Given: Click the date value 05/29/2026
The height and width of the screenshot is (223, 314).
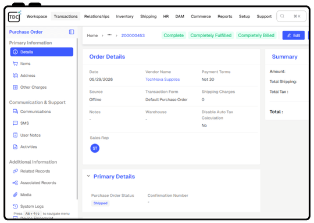Looking at the screenshot, I should pos(101,80).
